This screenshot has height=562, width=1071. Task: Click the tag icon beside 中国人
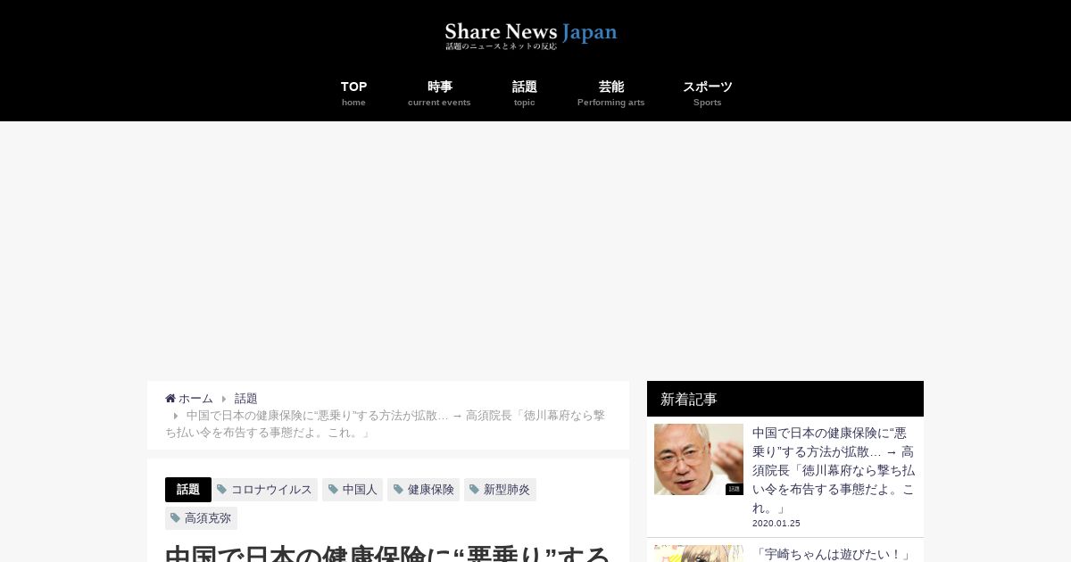pyautogui.click(x=333, y=490)
